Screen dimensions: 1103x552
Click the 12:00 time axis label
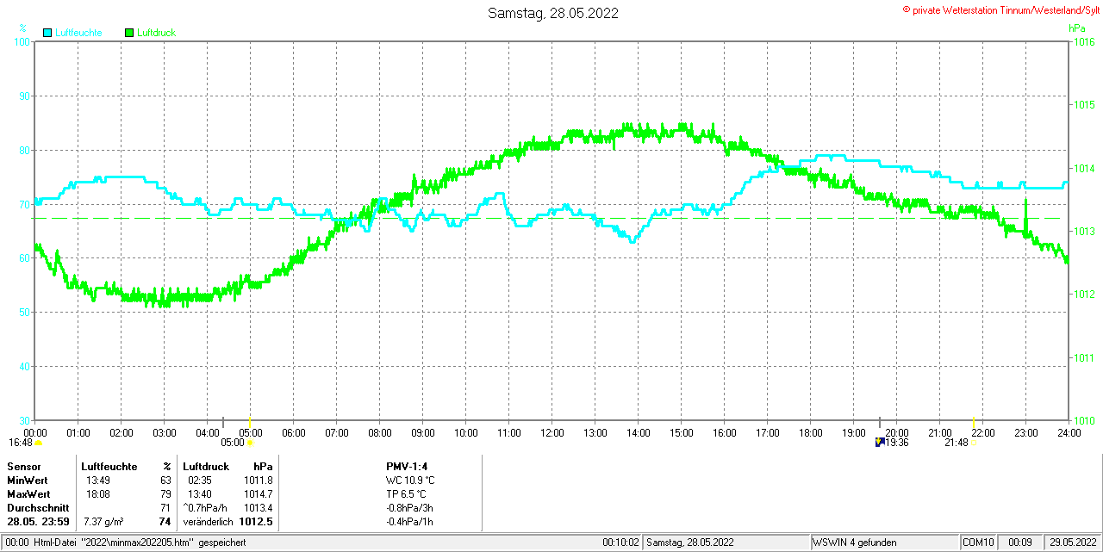click(551, 433)
